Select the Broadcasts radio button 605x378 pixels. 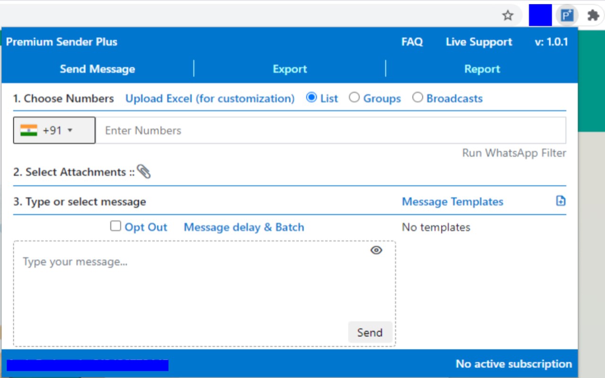click(418, 97)
